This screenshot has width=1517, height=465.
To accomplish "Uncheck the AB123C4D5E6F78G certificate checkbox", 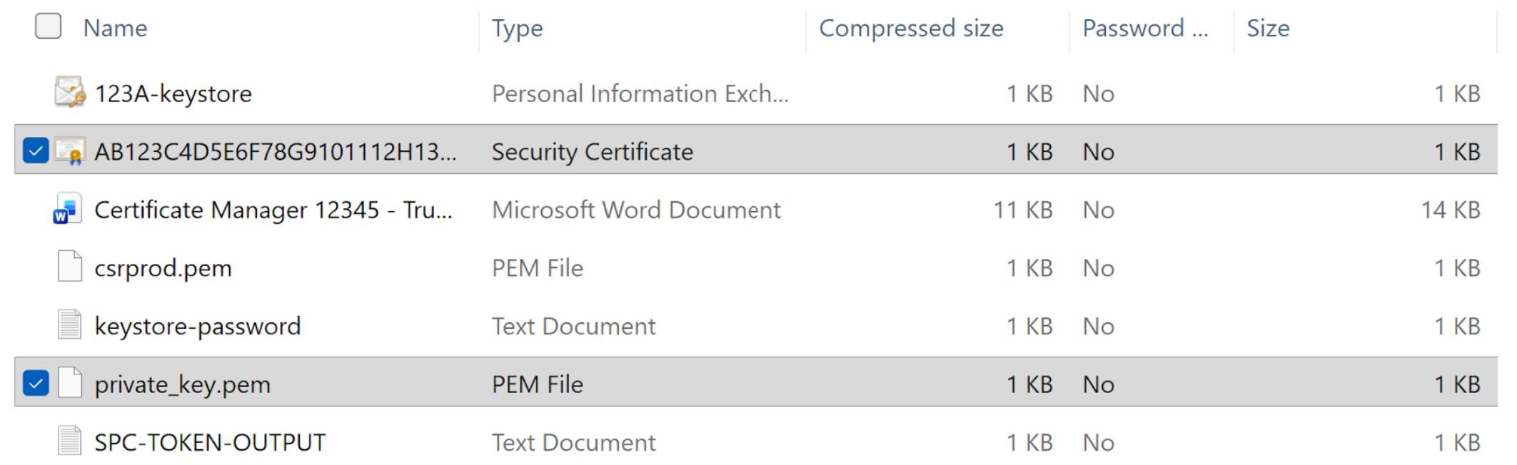I will click(x=36, y=151).
